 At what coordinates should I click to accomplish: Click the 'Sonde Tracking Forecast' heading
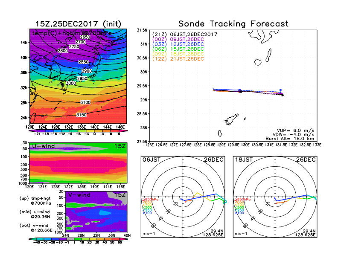(233, 23)
